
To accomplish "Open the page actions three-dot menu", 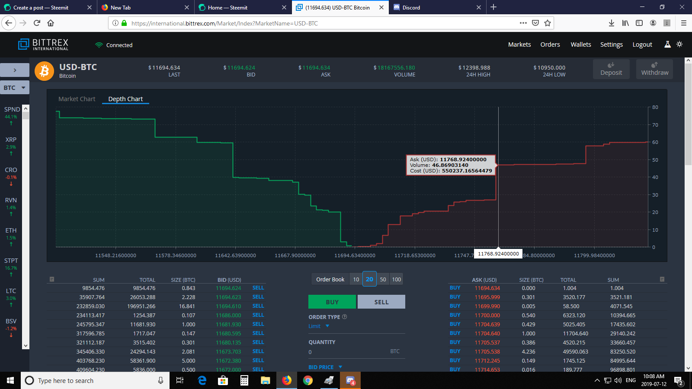I will click(x=523, y=23).
